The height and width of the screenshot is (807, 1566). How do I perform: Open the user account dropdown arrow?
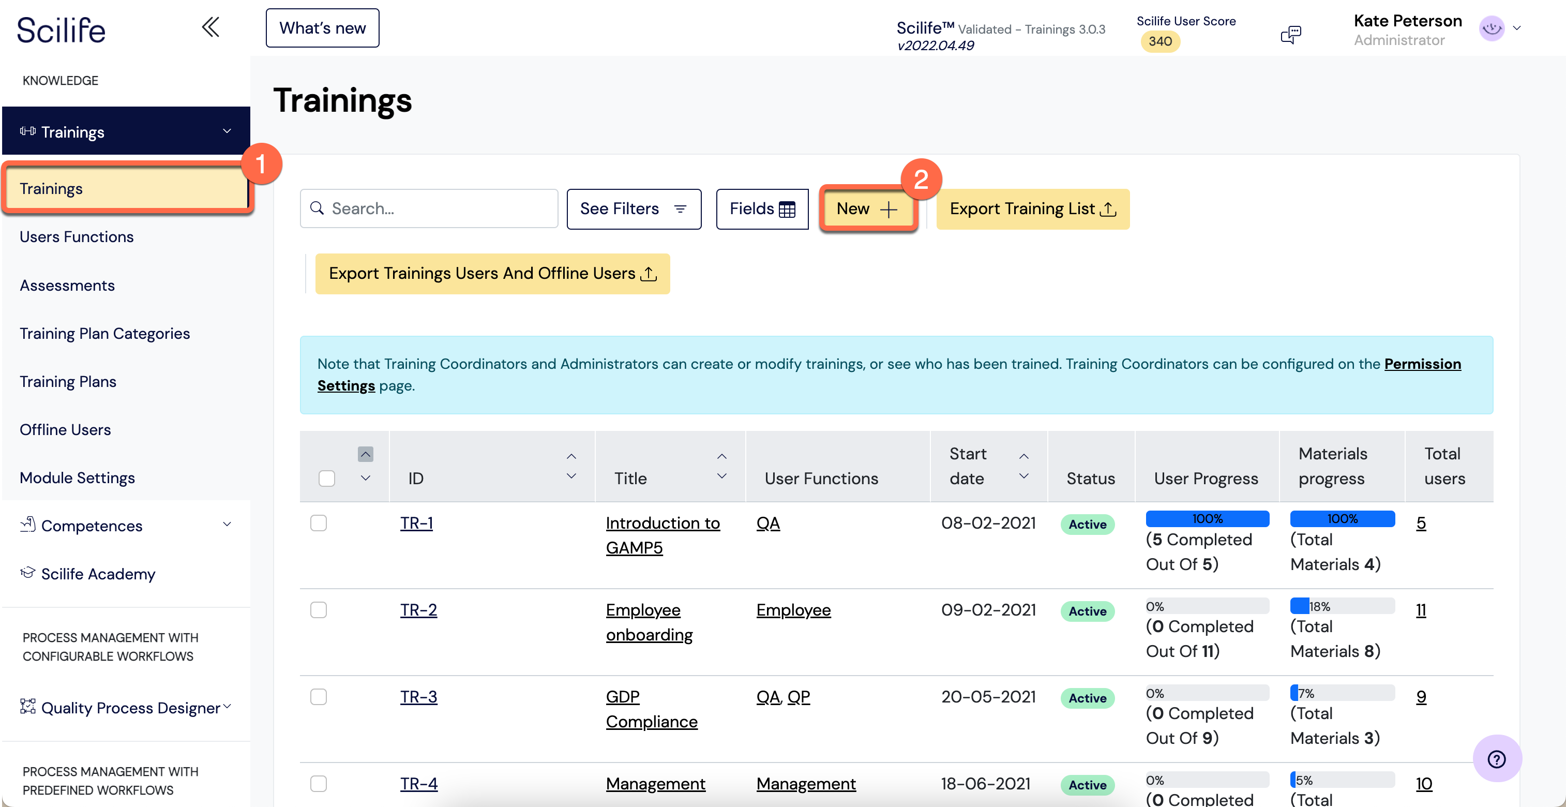point(1516,28)
